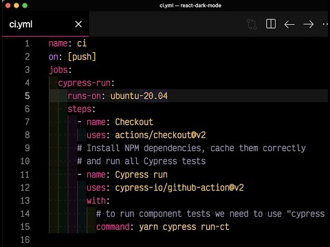Click the green maximize window button
The height and width of the screenshot is (247, 330).
click(x=25, y=5)
